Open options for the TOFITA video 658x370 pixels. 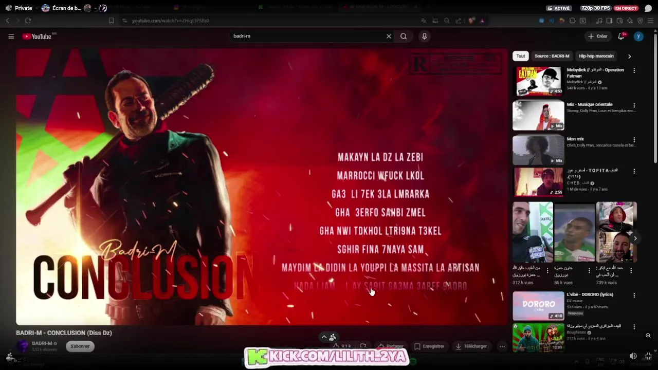[x=634, y=171]
